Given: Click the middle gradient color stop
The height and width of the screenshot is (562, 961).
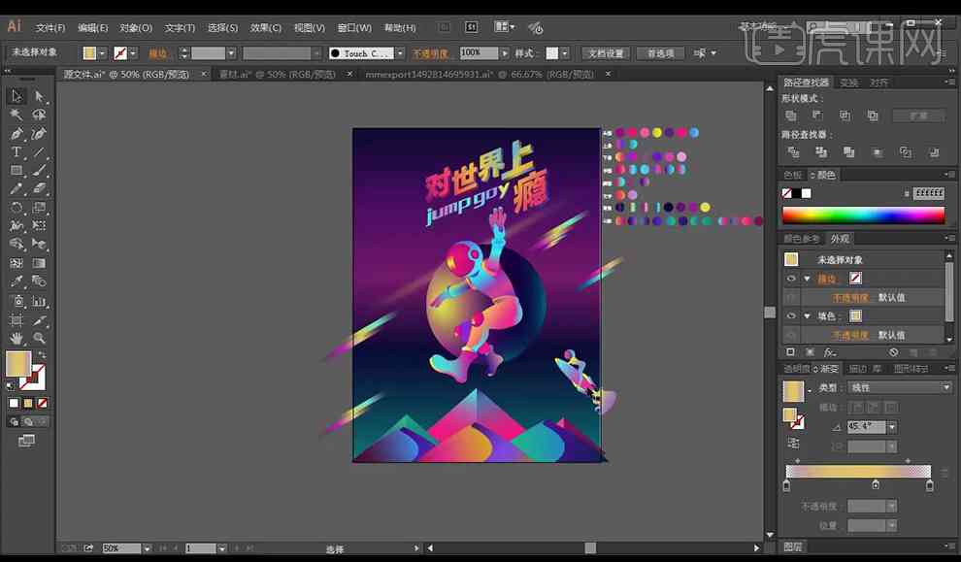Looking at the screenshot, I should point(876,484).
